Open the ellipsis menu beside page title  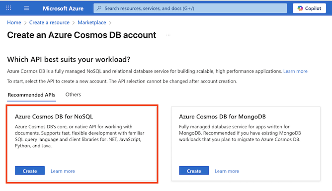tap(168, 35)
